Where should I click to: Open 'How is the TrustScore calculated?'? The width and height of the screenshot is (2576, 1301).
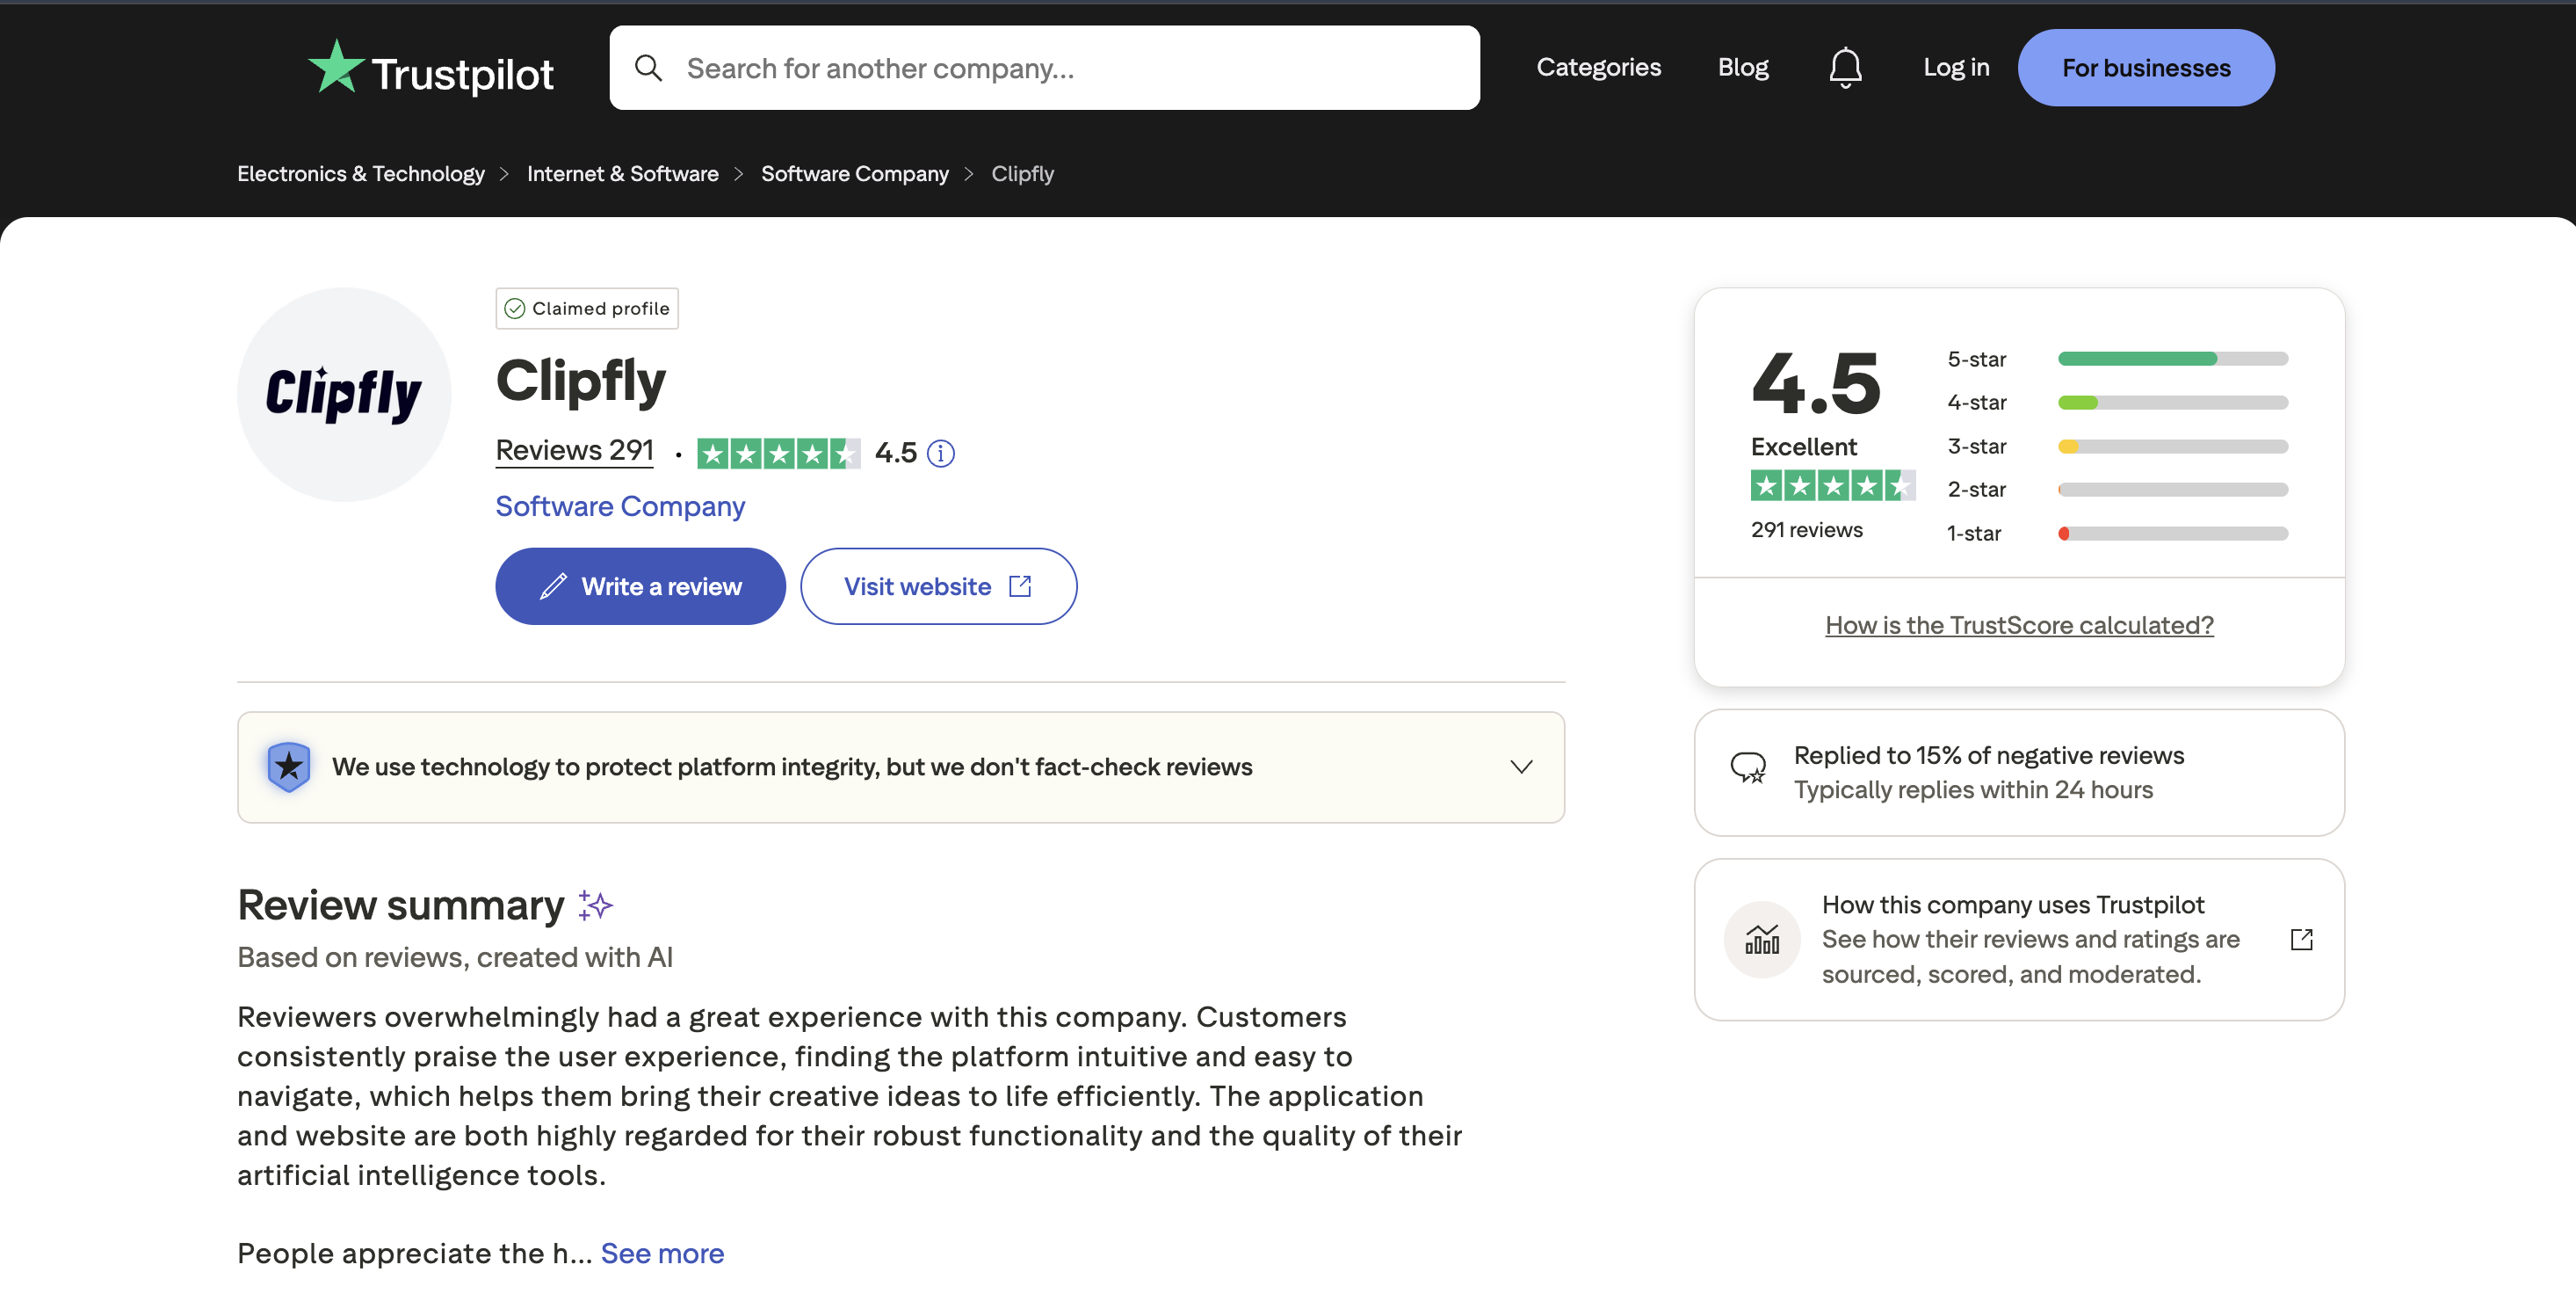point(2018,624)
